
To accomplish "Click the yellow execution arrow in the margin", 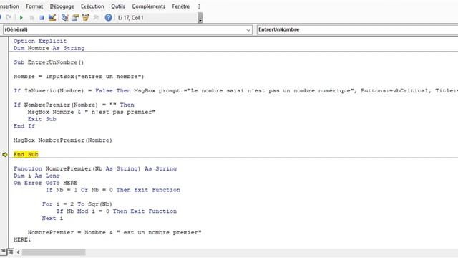I will coord(5,155).
